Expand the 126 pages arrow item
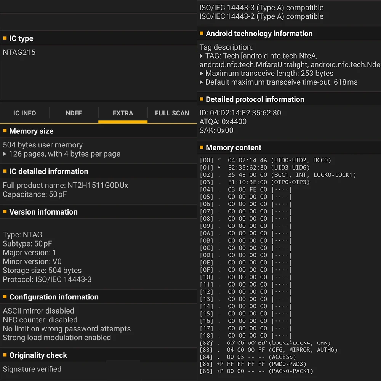381x381 pixels. [62, 154]
